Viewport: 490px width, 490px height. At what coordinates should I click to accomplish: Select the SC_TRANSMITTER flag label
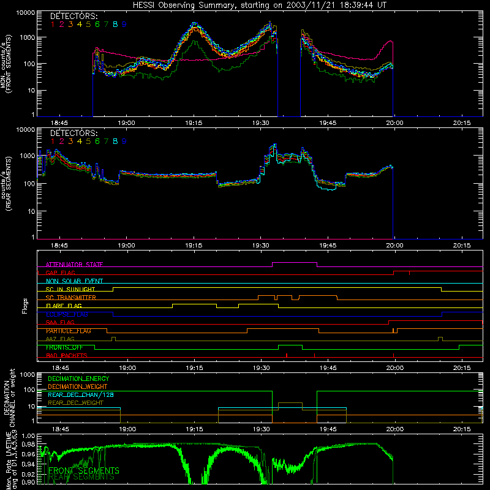(x=71, y=298)
